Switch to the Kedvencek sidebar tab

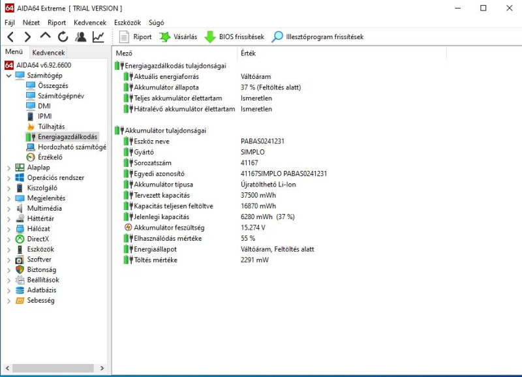pyautogui.click(x=48, y=53)
